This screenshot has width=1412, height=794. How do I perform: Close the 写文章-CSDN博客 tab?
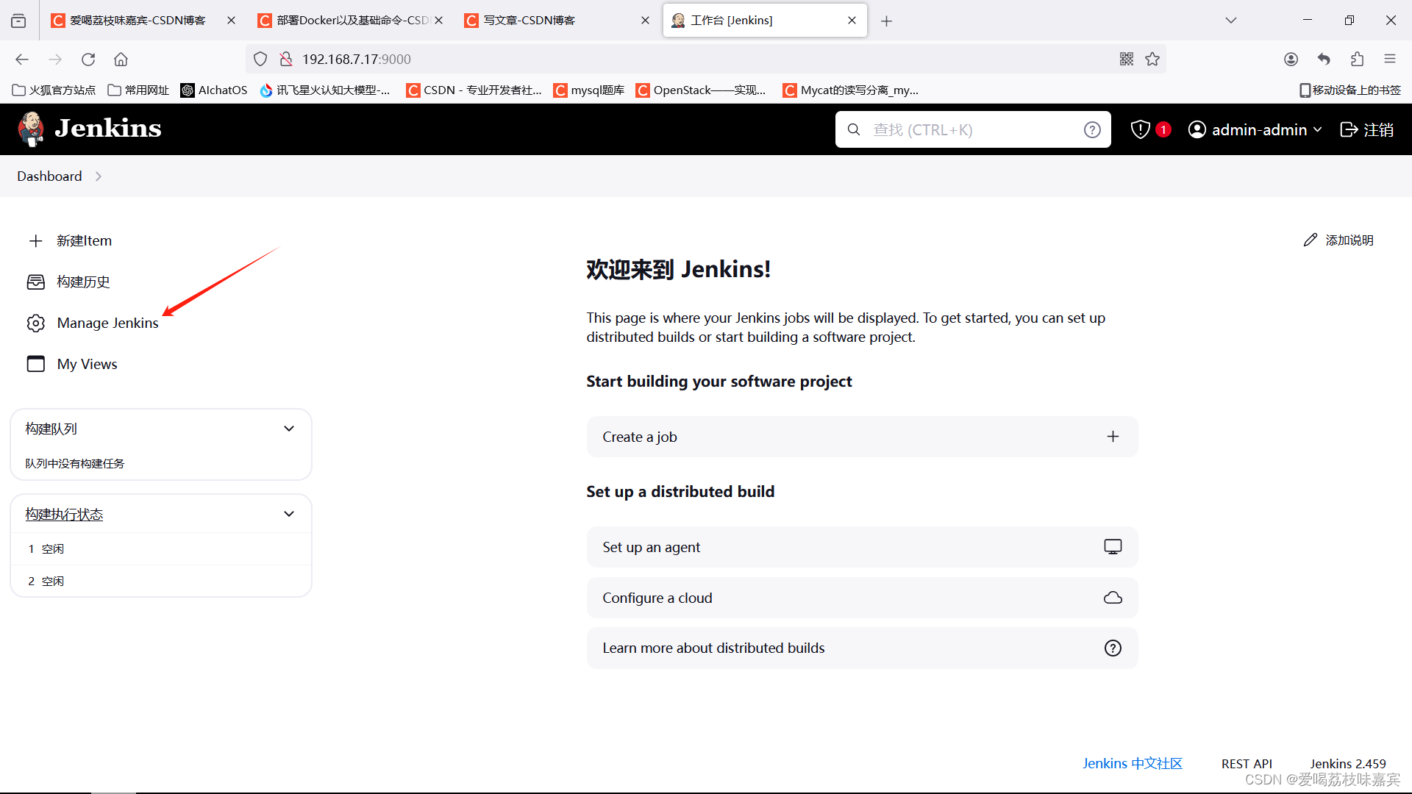click(x=645, y=21)
